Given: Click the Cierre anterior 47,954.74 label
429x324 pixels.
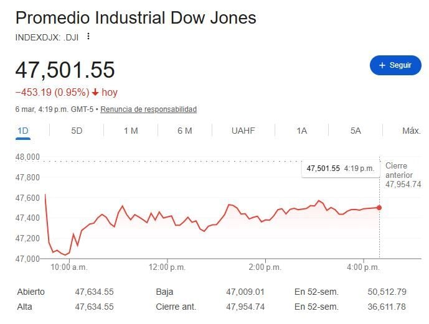Looking at the screenshot, I should tap(403, 175).
